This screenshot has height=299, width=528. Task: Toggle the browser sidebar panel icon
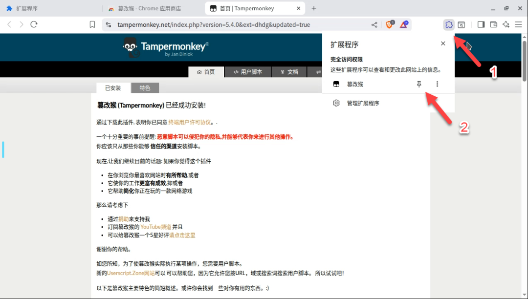(x=481, y=24)
